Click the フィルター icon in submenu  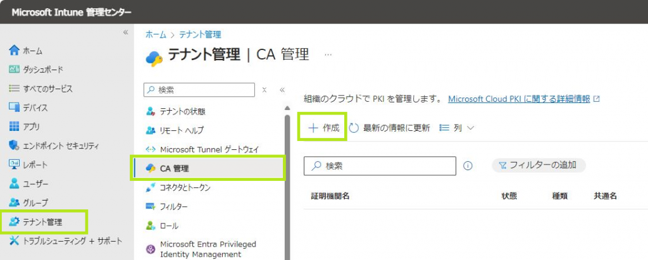click(151, 206)
